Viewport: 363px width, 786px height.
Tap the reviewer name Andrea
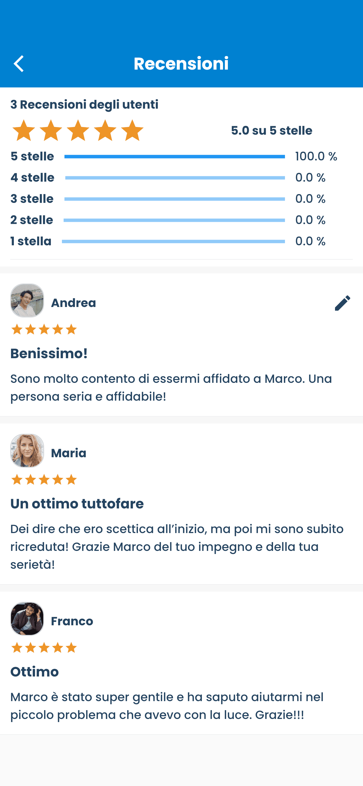click(74, 303)
